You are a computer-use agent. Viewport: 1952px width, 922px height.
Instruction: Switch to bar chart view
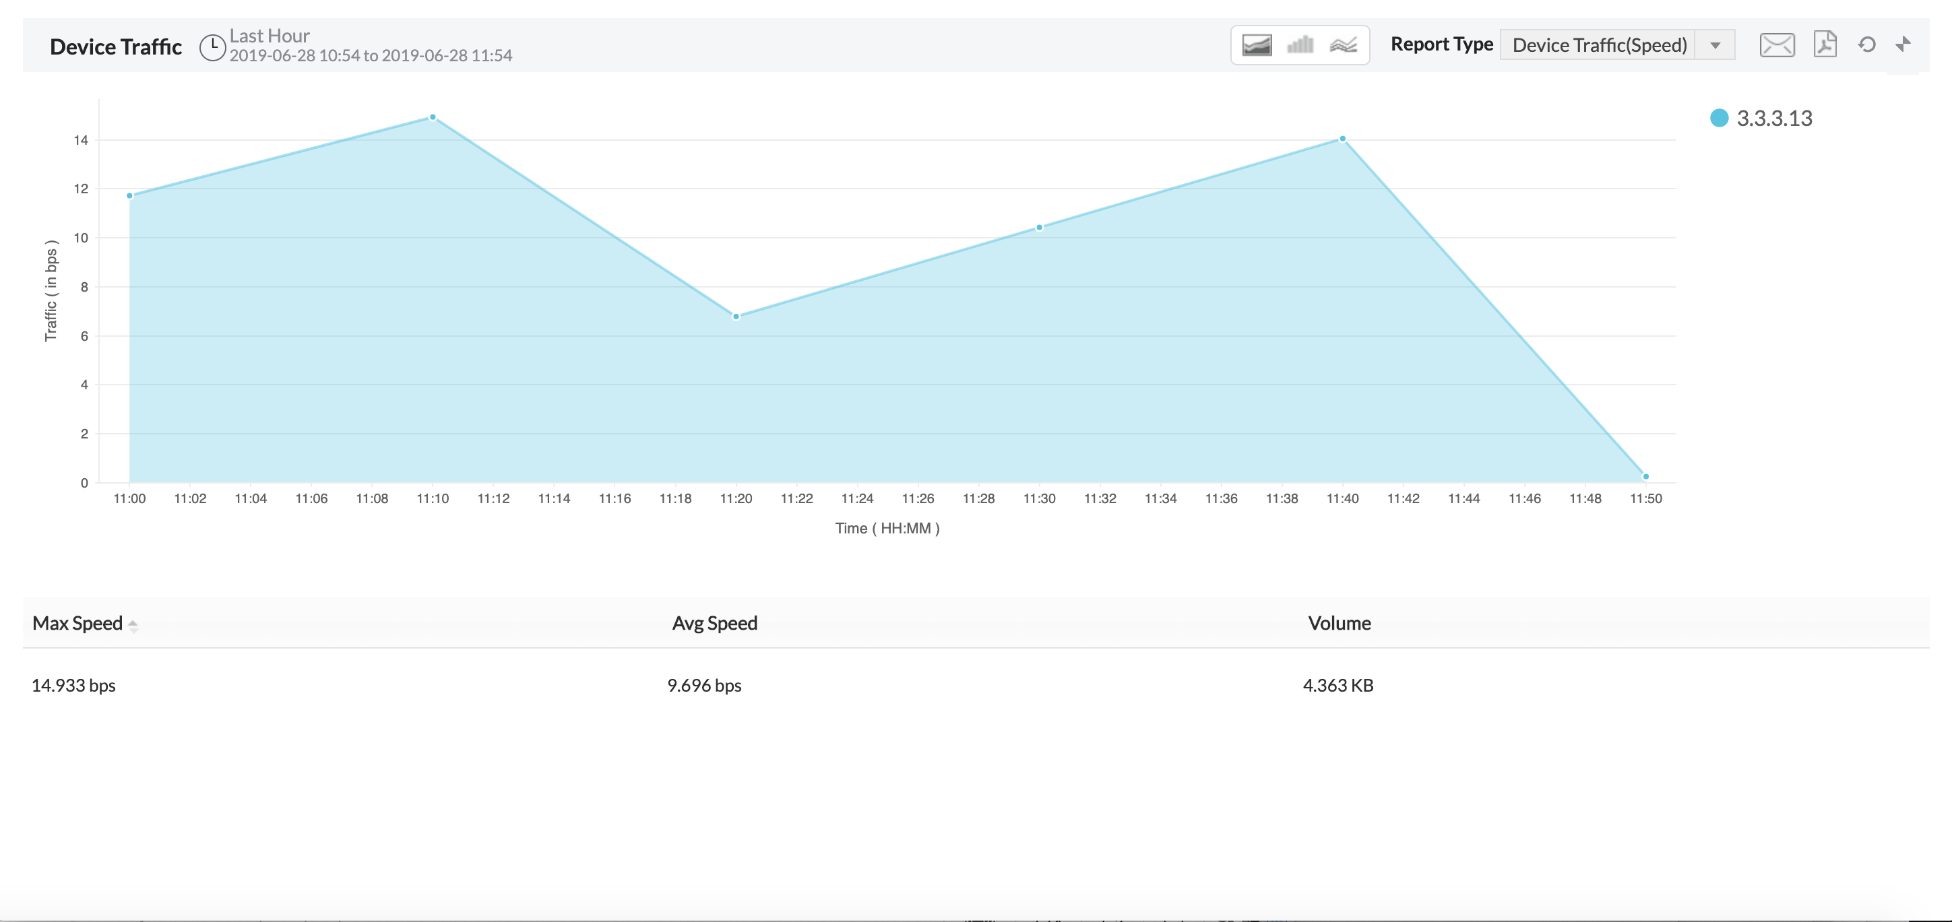tap(1300, 45)
